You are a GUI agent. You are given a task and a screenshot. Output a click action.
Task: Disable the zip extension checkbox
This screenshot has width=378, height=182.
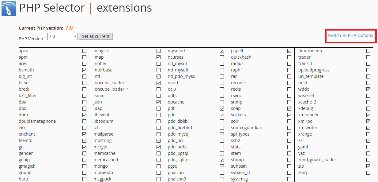pyautogui.click(x=368, y=166)
